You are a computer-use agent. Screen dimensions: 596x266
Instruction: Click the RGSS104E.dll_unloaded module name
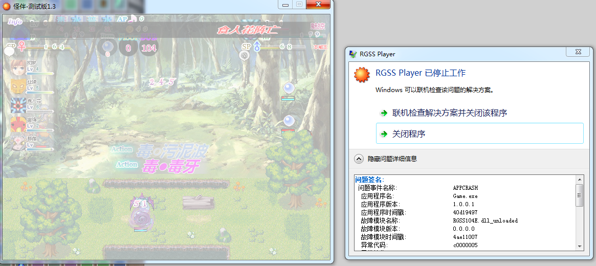click(x=485, y=221)
